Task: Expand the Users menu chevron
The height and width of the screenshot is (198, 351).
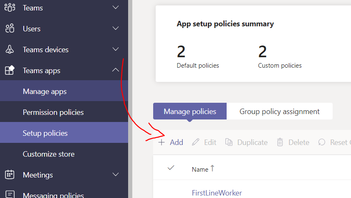Action: coord(116,28)
